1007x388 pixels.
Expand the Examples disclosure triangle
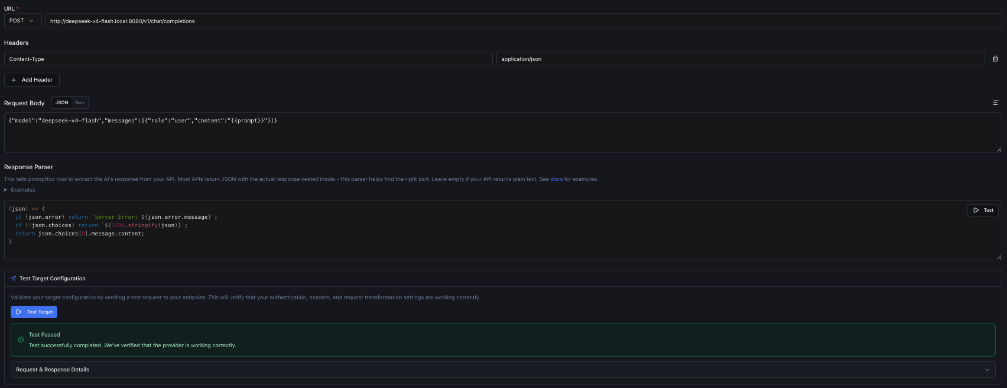pos(6,190)
